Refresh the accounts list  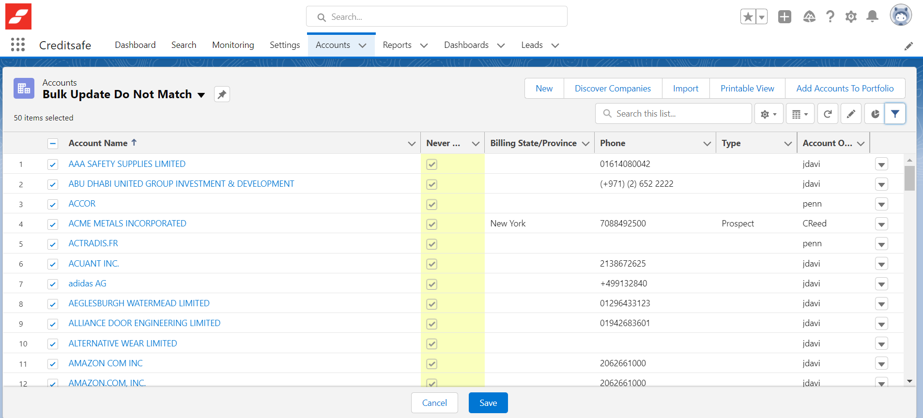point(828,114)
